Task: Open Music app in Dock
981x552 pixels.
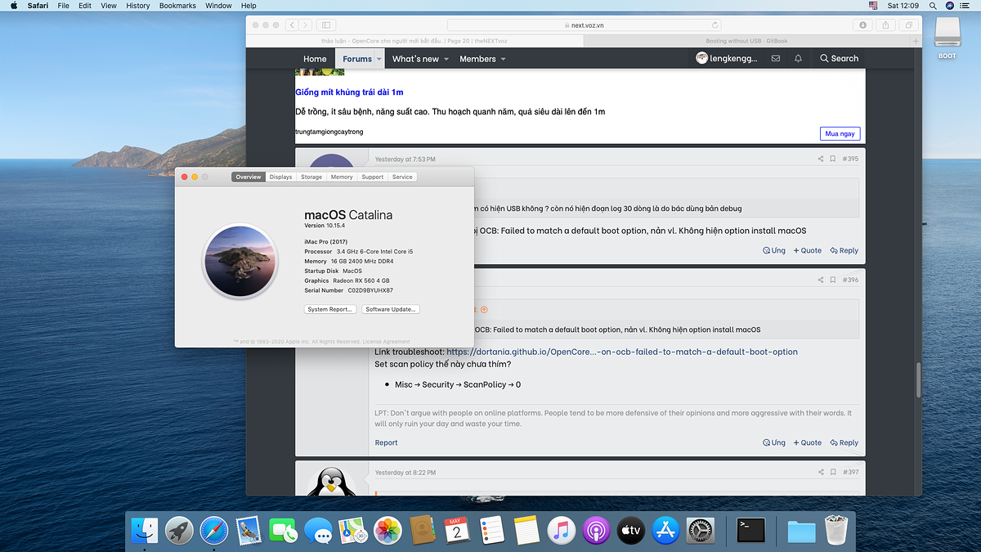Action: click(561, 531)
